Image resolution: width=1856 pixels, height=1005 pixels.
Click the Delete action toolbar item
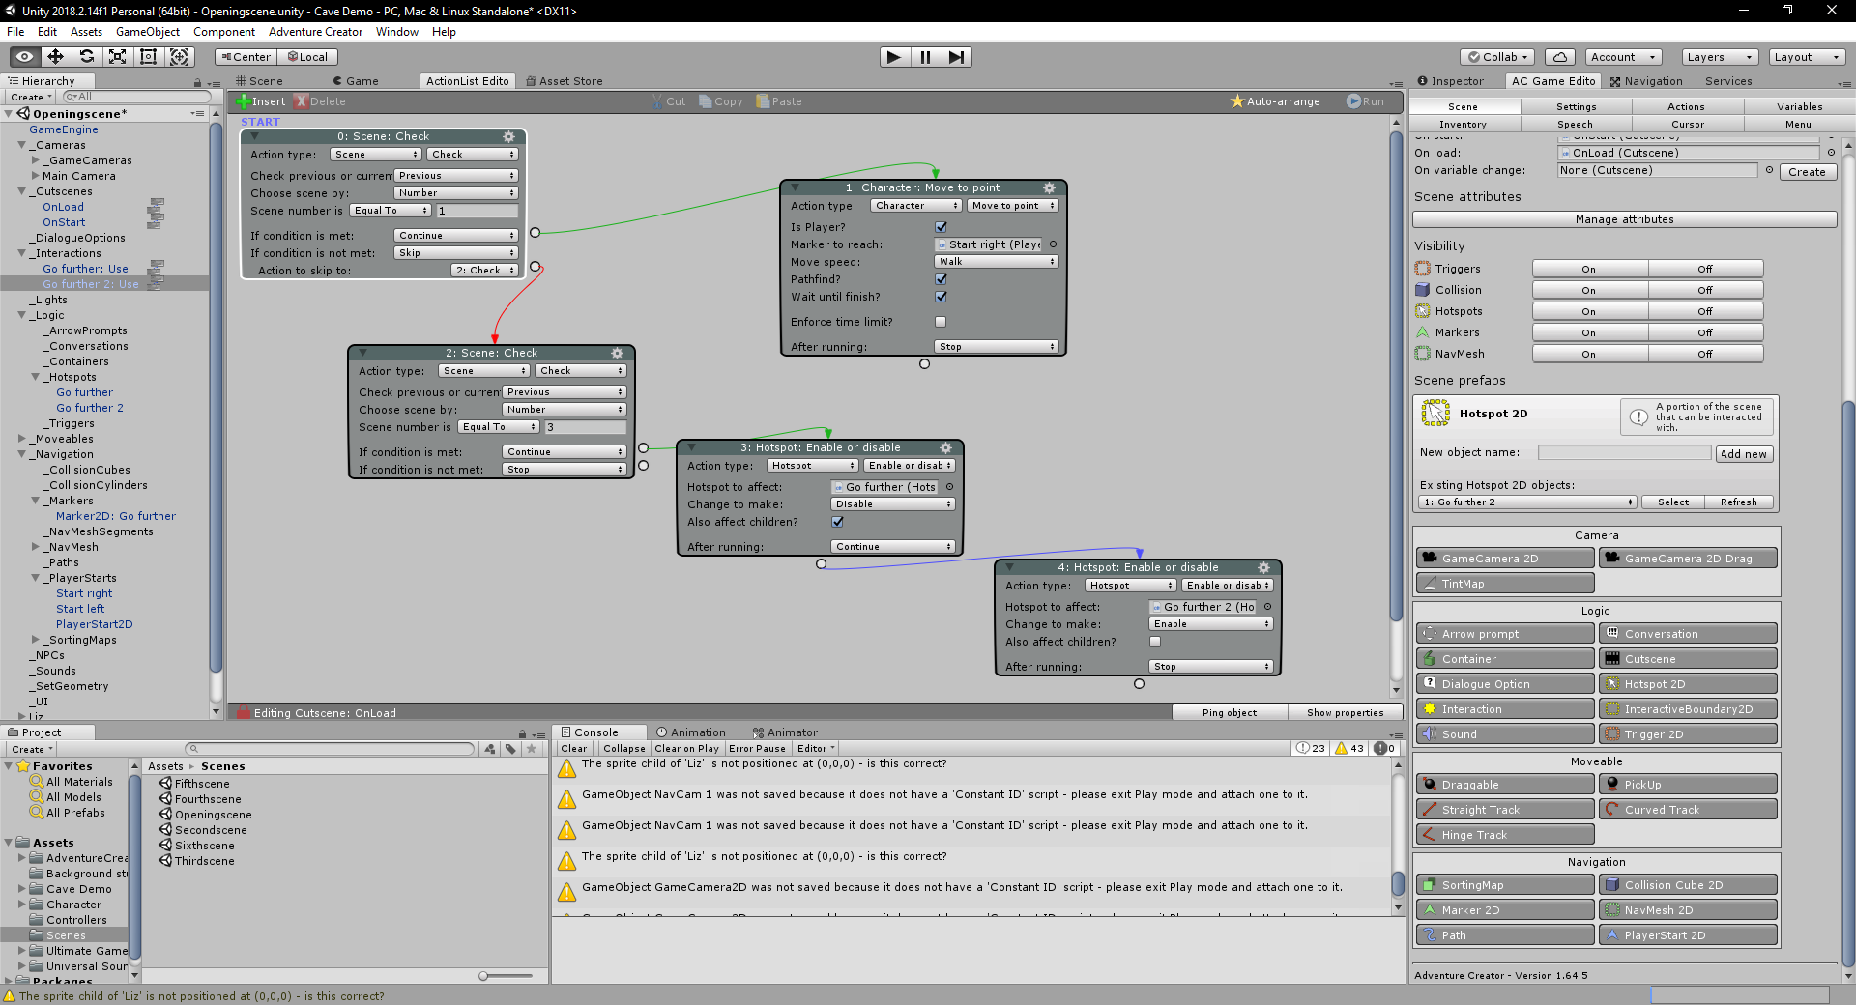pos(321,101)
